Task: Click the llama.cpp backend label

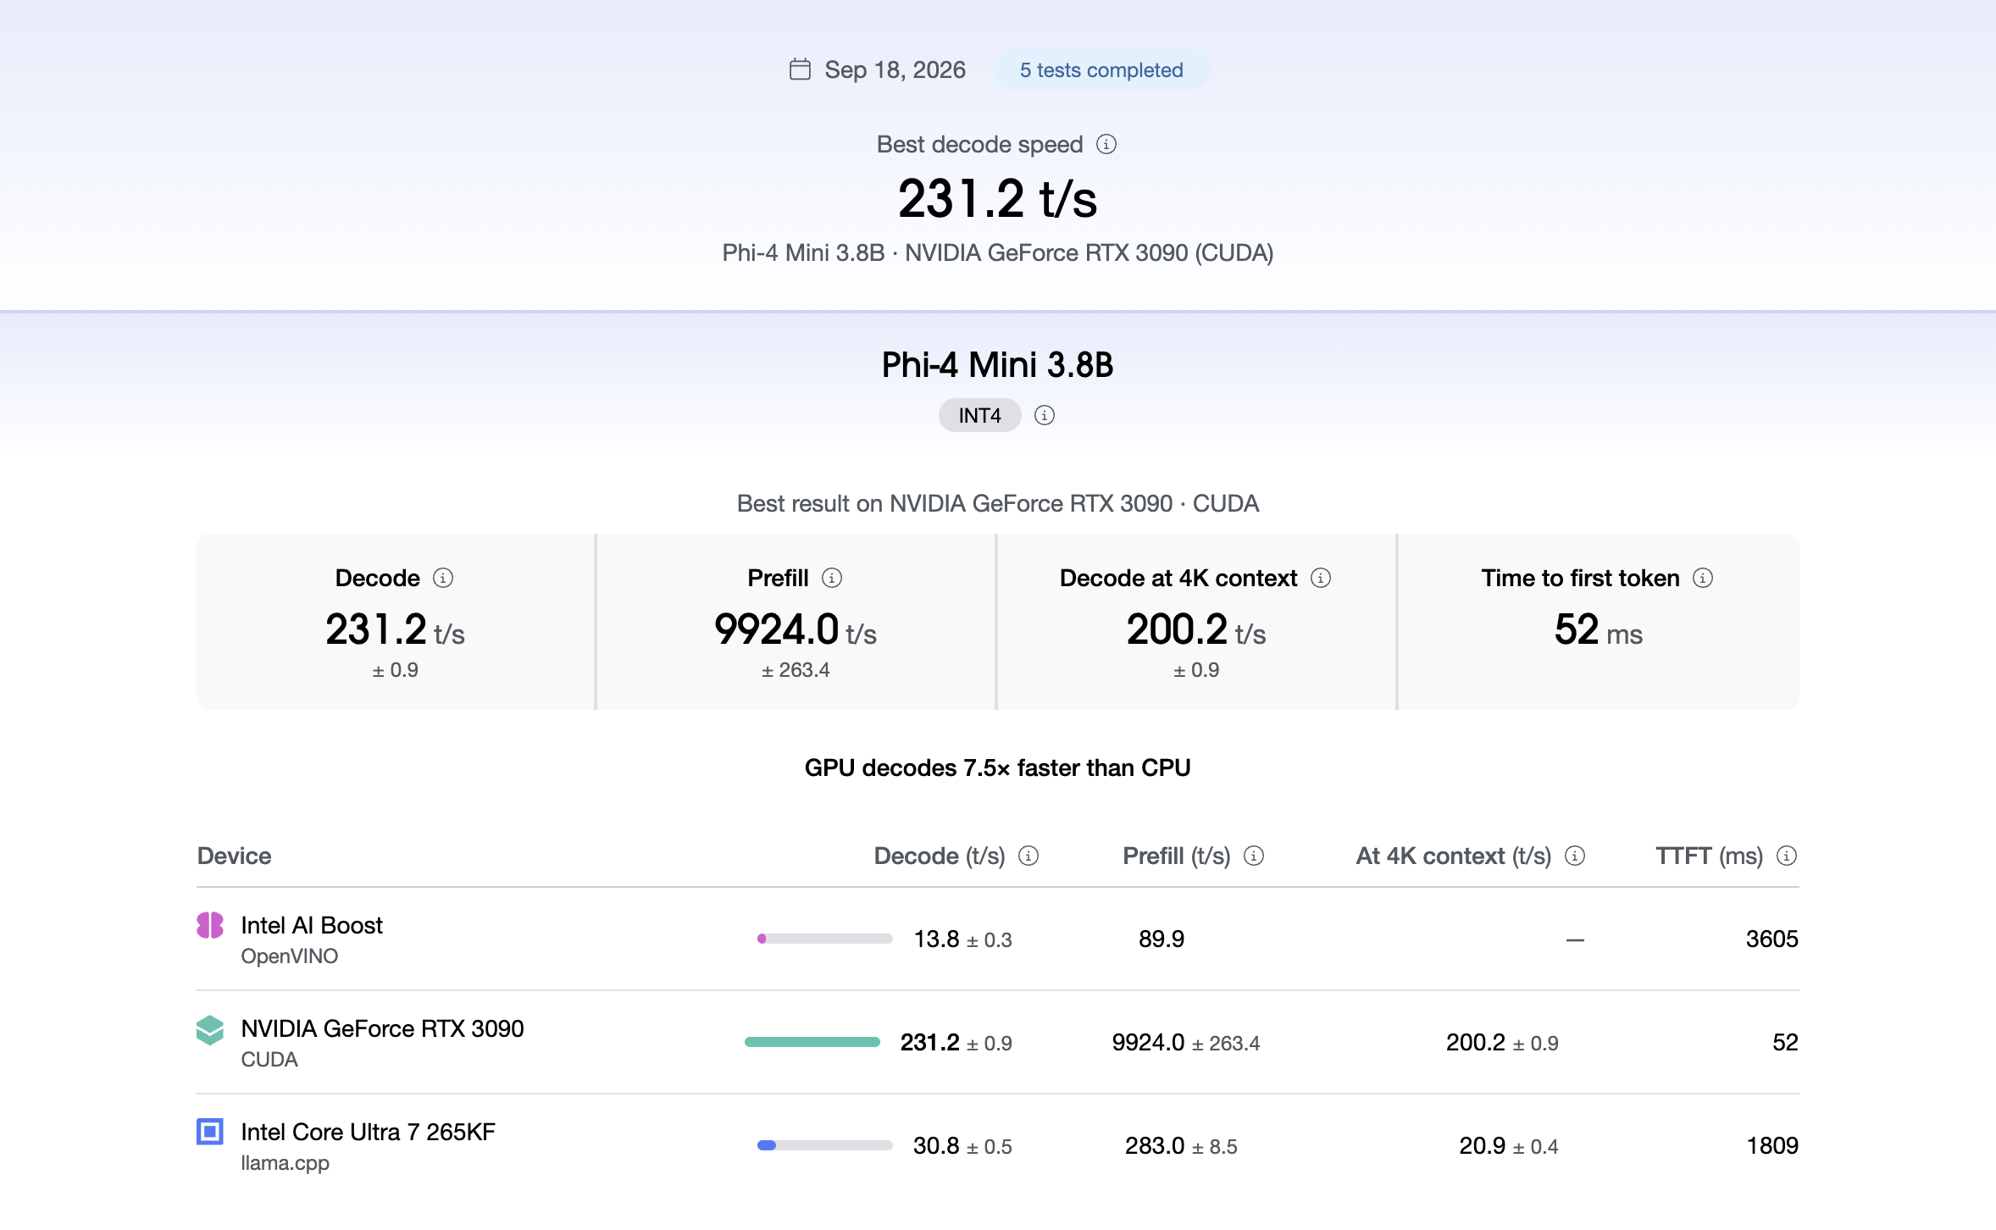Action: tap(285, 1163)
